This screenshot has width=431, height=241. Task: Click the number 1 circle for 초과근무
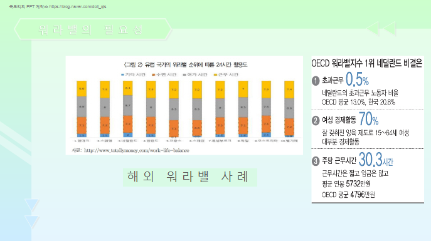point(316,81)
